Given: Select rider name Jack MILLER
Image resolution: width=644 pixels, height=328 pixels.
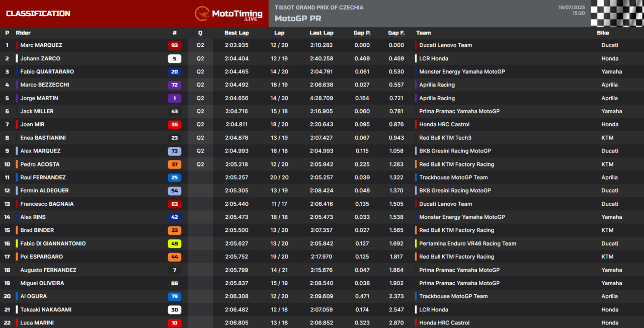Looking at the screenshot, I should (x=37, y=111).
